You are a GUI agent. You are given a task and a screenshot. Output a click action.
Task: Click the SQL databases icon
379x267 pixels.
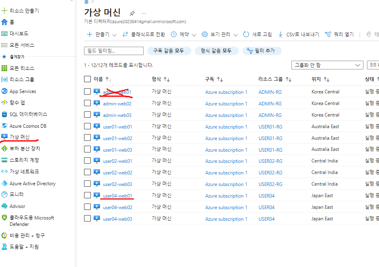coord(4,114)
